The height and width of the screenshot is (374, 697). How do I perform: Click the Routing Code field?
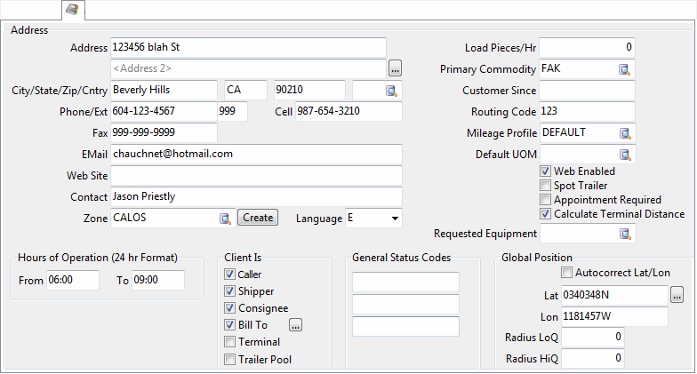pyautogui.click(x=587, y=112)
